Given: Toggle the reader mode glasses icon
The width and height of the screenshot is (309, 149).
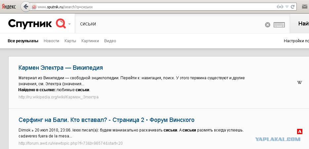Looking at the screenshot, I should click(x=280, y=7).
